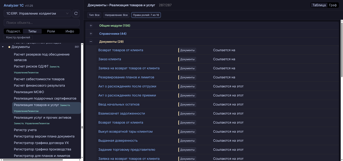The image size is (343, 161).
Task: Click the minus icon next to Документы (29)
Action: [x=91, y=42]
